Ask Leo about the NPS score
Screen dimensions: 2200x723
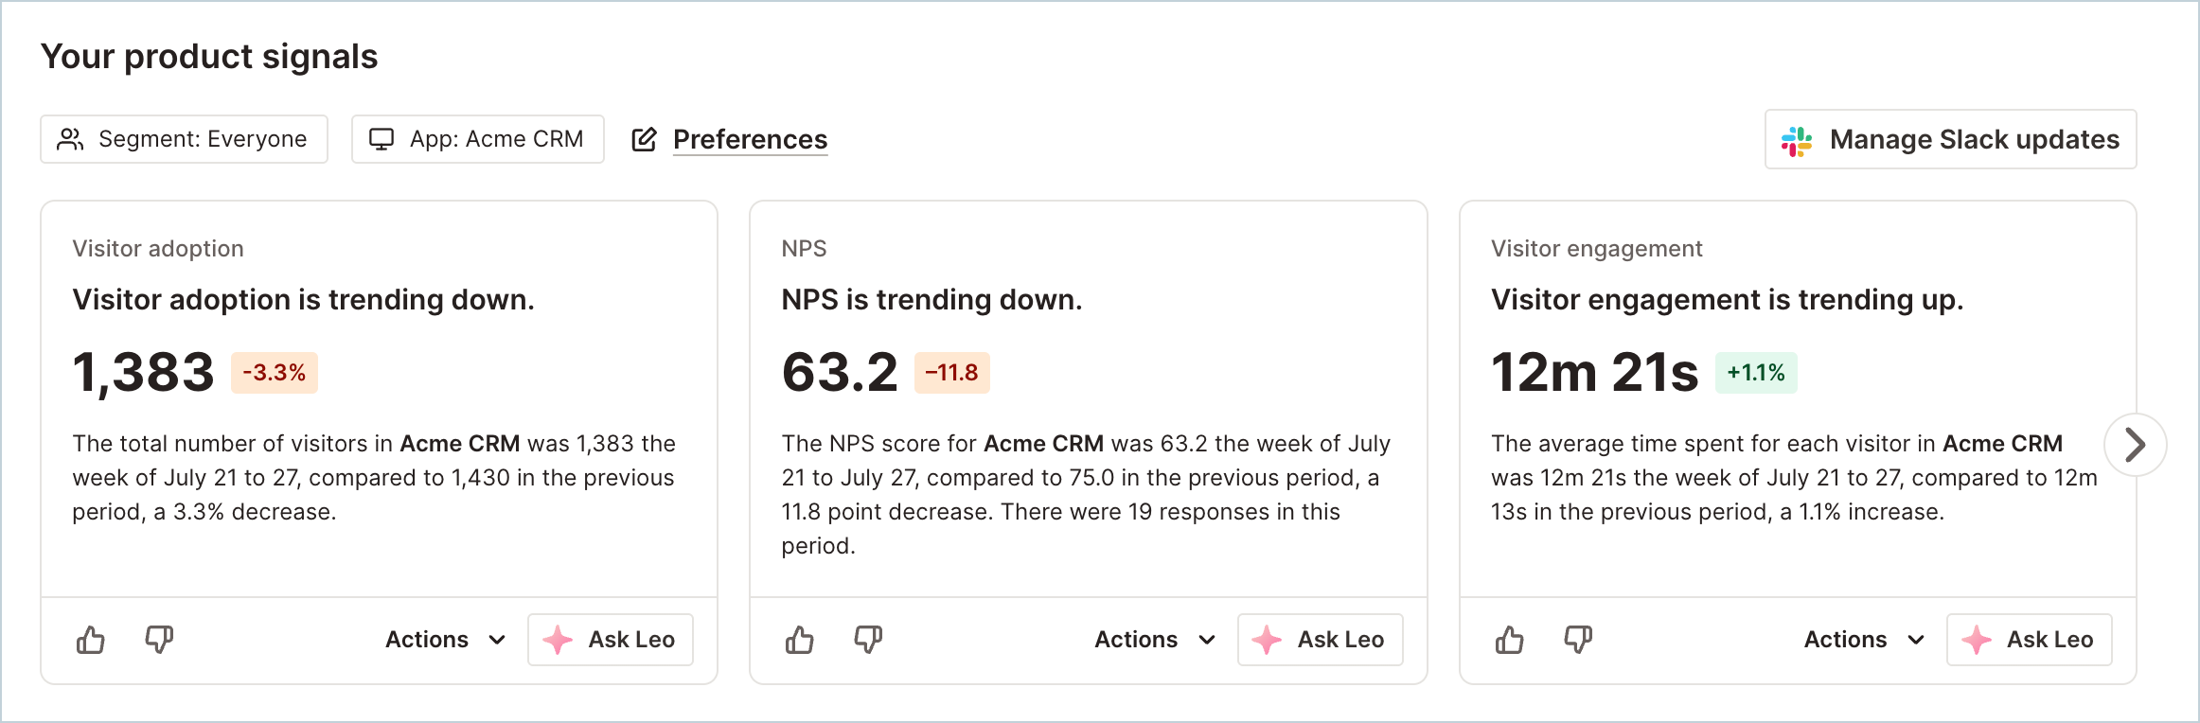click(x=1320, y=640)
